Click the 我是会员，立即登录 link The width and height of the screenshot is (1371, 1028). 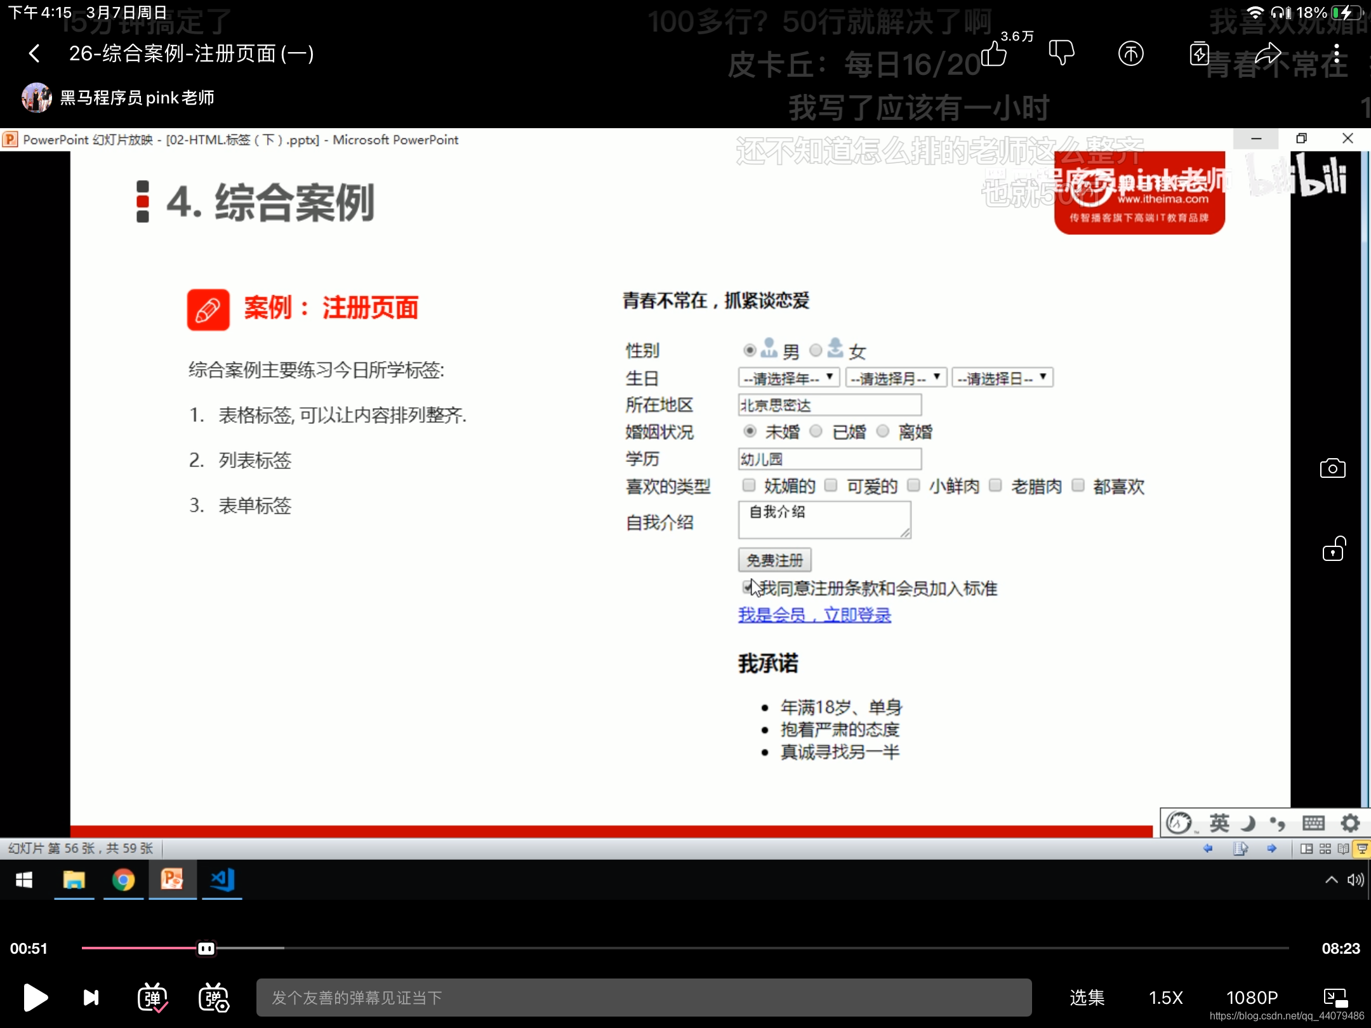point(814,614)
